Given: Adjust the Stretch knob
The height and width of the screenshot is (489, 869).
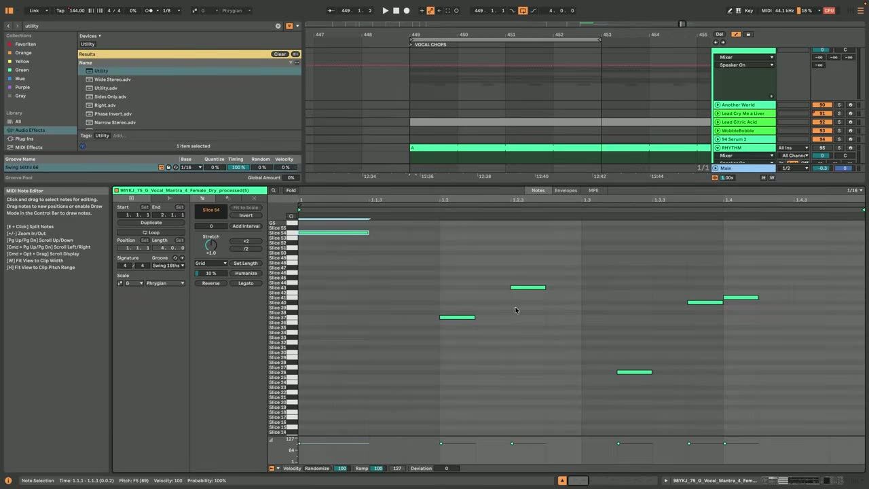Looking at the screenshot, I should [211, 244].
